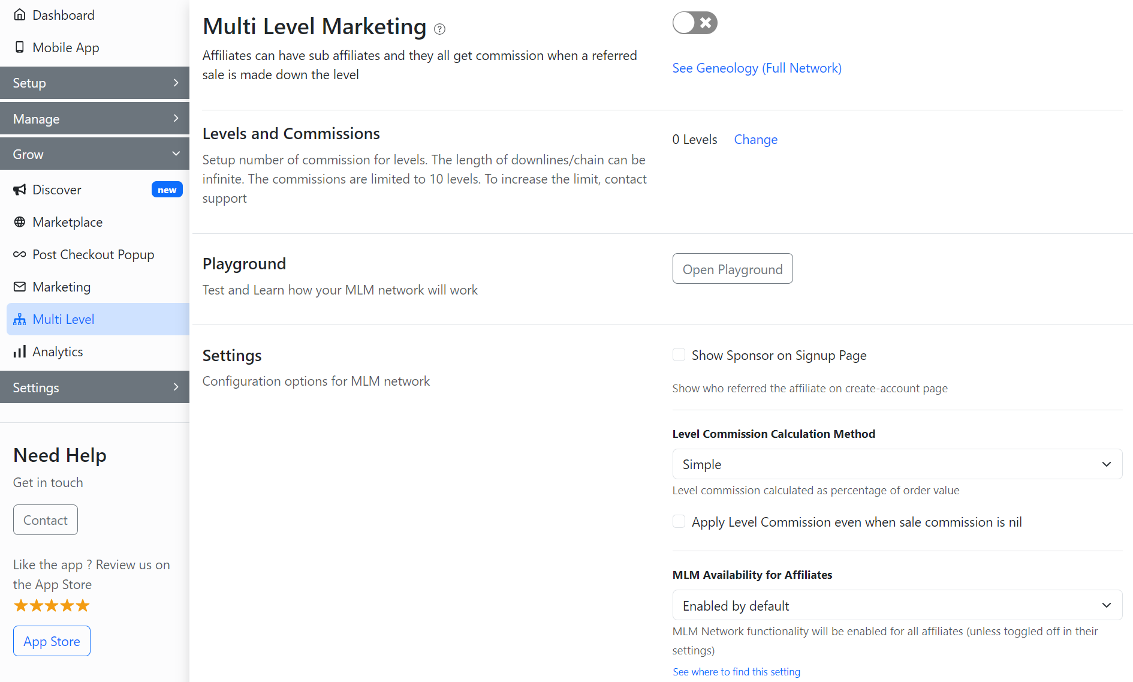
Task: Select Multi Level in the sidebar
Action: click(x=64, y=319)
